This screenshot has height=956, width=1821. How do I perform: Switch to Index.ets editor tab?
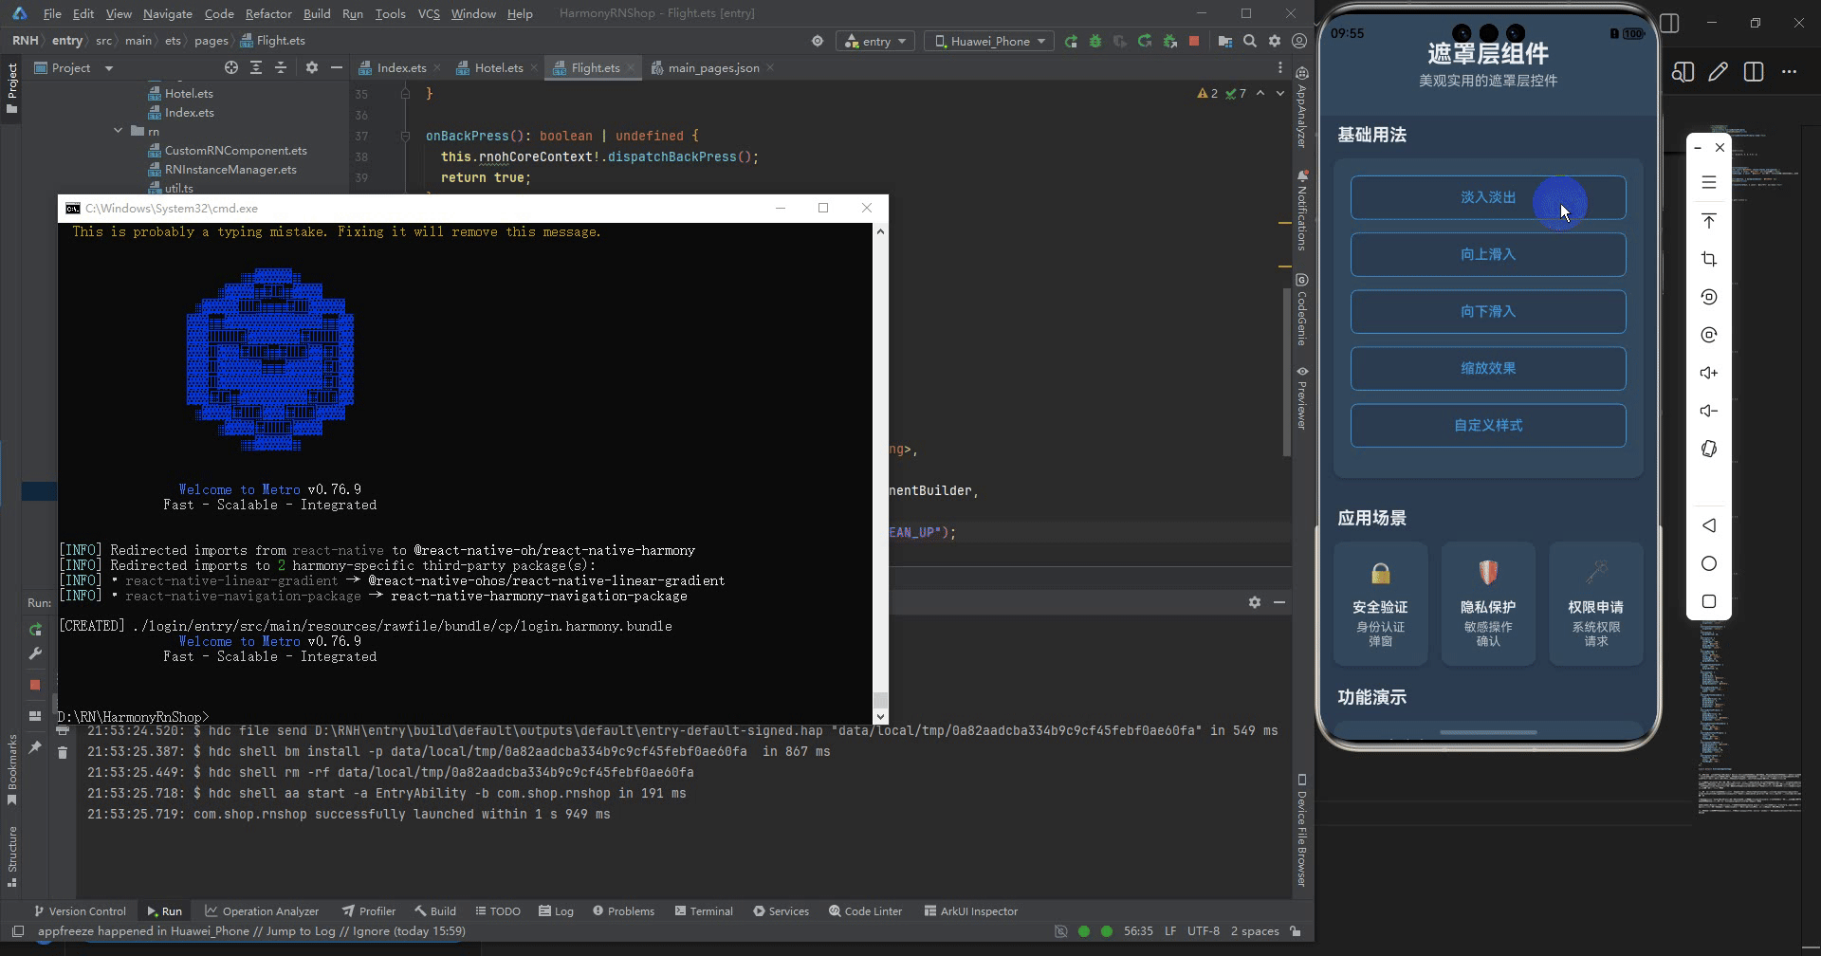point(400,67)
